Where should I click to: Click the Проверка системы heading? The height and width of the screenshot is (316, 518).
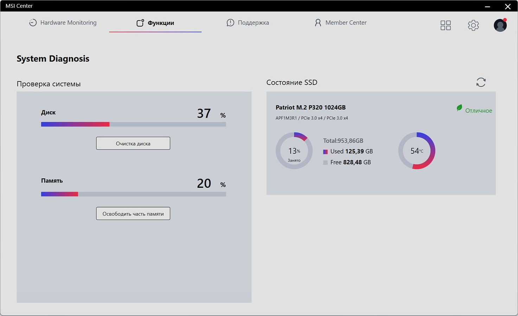coord(49,84)
